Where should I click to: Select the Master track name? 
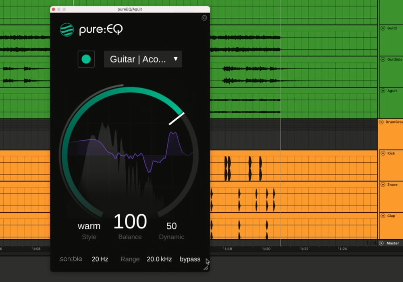tap(393, 243)
